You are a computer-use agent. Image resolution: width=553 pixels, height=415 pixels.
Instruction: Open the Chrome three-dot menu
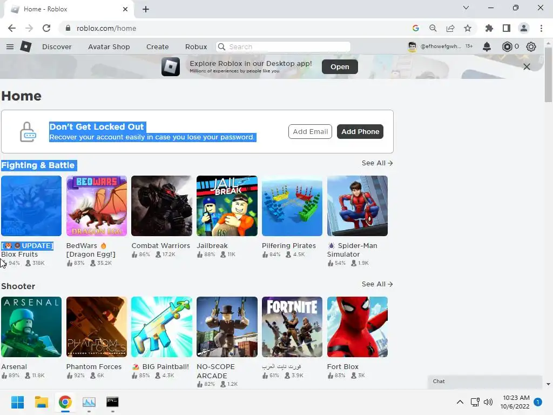point(541,28)
